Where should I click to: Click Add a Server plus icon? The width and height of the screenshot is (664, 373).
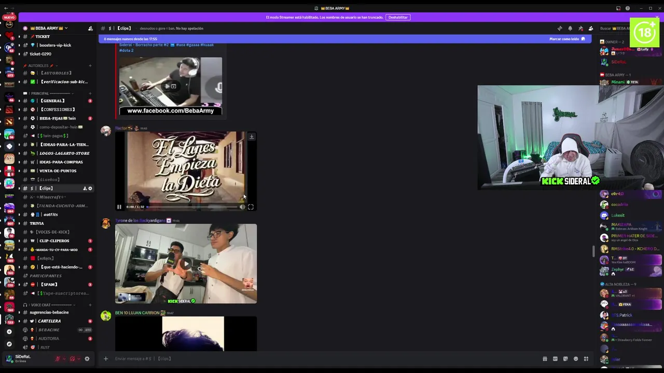[9, 332]
